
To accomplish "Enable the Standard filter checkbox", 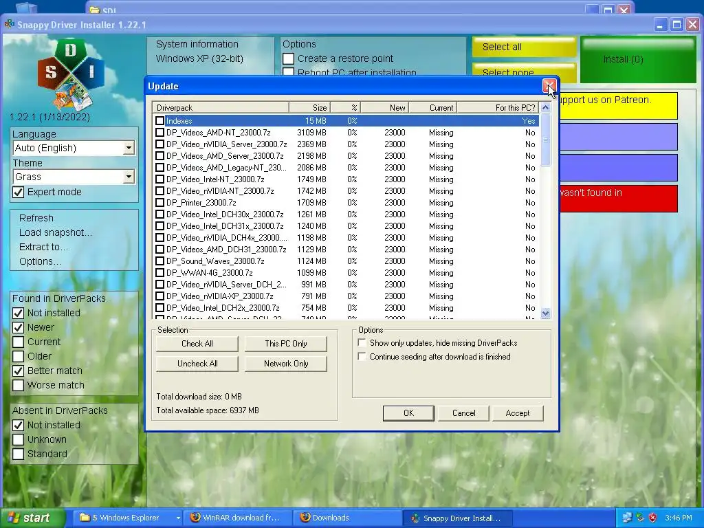I will tap(18, 454).
